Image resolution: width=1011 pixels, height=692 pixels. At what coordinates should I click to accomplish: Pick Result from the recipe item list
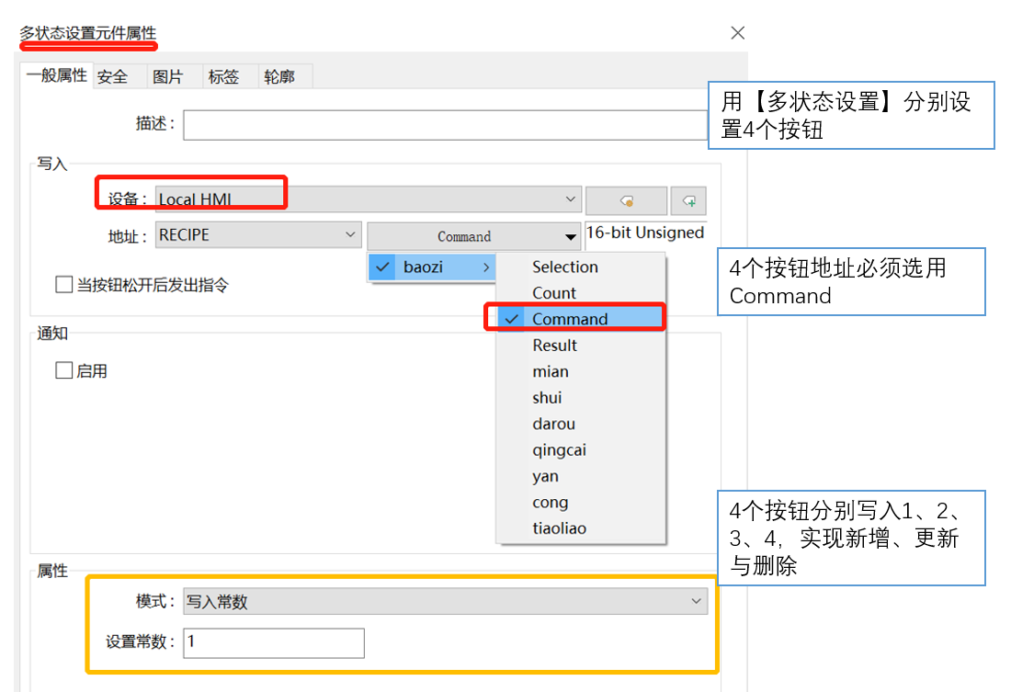click(555, 346)
